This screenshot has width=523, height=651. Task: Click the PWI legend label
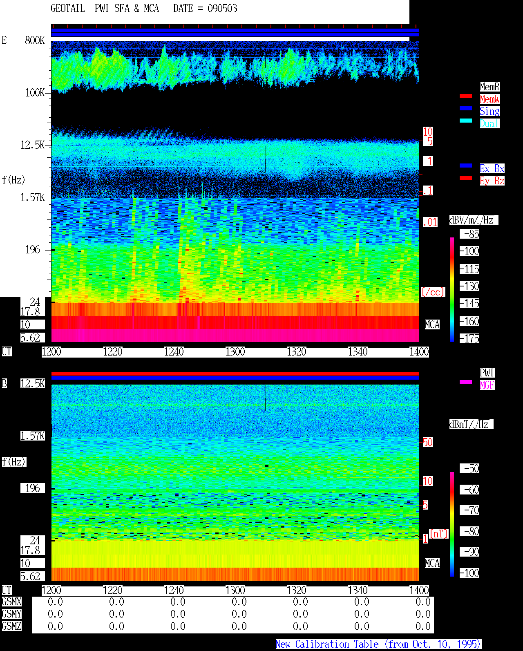coord(487,373)
